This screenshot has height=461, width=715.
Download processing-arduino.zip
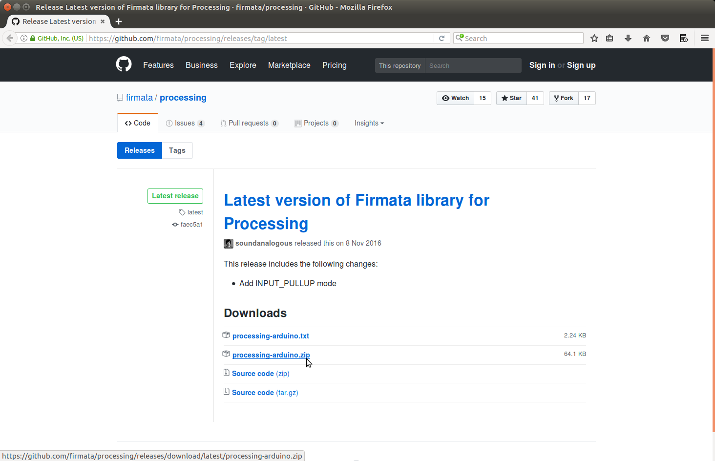pyautogui.click(x=271, y=355)
